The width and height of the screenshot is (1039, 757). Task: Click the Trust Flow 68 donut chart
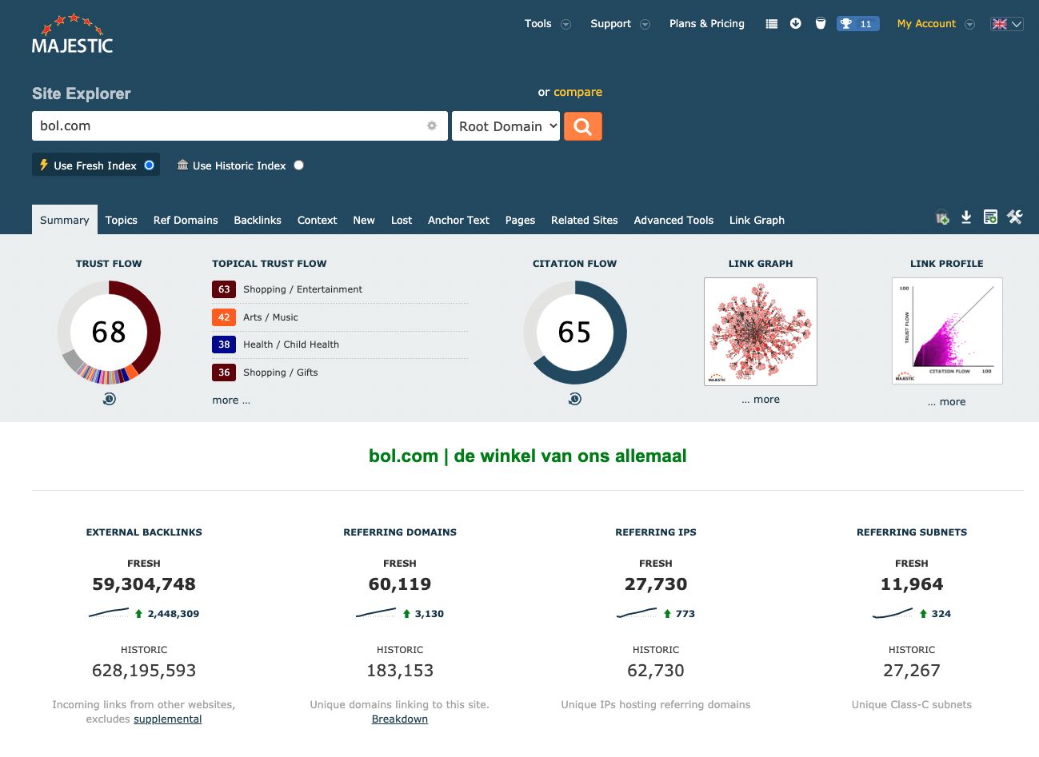click(x=109, y=332)
